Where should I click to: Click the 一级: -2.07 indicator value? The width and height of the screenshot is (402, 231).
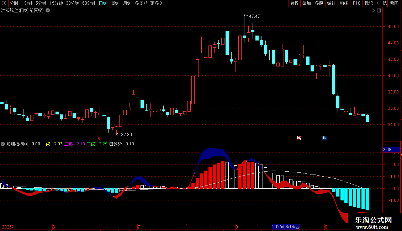click(52, 144)
